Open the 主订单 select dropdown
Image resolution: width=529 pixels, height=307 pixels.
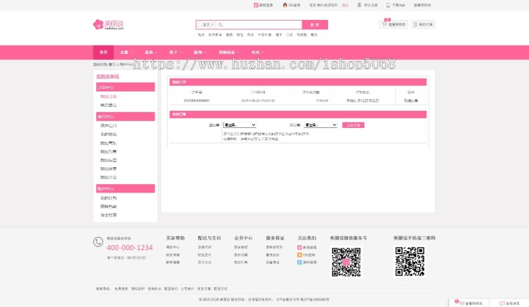pyautogui.click(x=240, y=125)
